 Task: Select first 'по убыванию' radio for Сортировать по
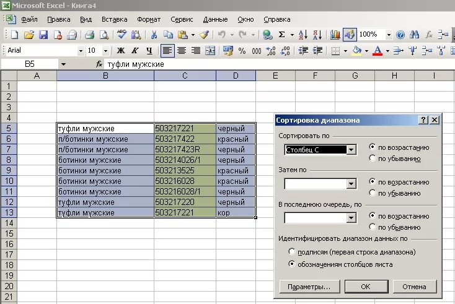coord(373,159)
